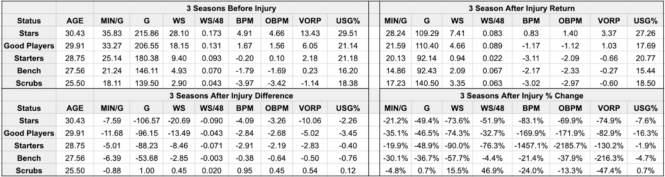Click the Scrubs after-return games value 140.50
Screen dimensions: 665x177
427,83
